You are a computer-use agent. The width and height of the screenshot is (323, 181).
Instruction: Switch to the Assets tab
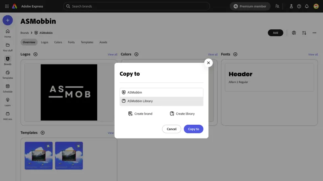click(x=103, y=42)
